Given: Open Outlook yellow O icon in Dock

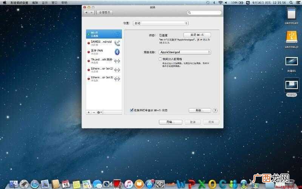Looking at the screenshot, I should [x=212, y=184].
